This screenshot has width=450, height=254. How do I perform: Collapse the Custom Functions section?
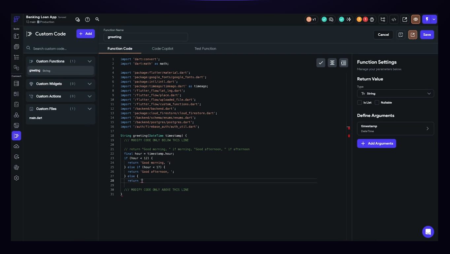pos(89,61)
